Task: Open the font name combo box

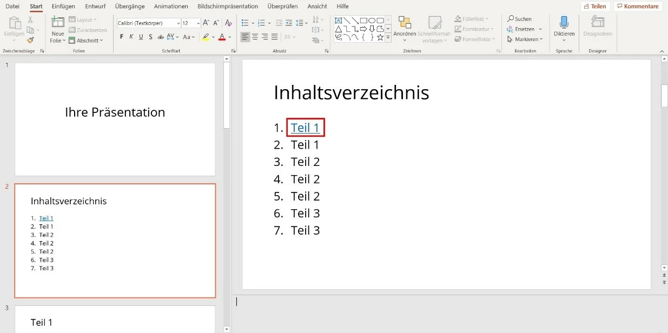Action: (x=149, y=23)
